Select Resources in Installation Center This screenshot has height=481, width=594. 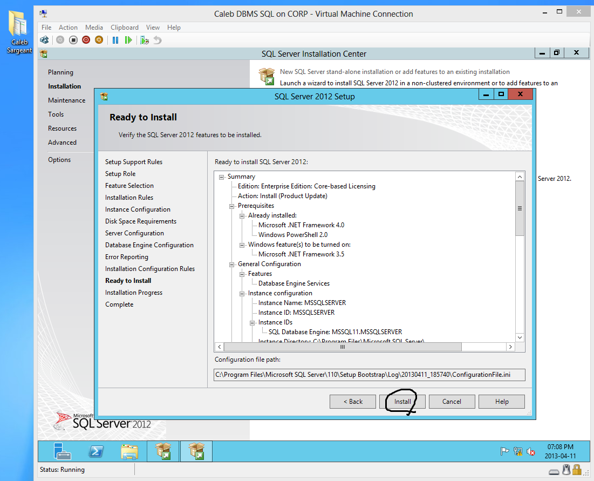click(x=62, y=128)
